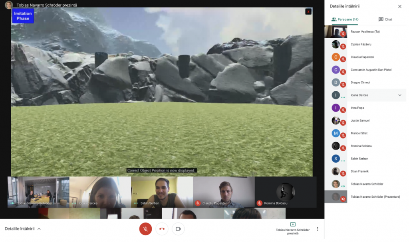Expand Detaliile întâlnirii chevron at bottom
The image size is (409, 242).
39,229
